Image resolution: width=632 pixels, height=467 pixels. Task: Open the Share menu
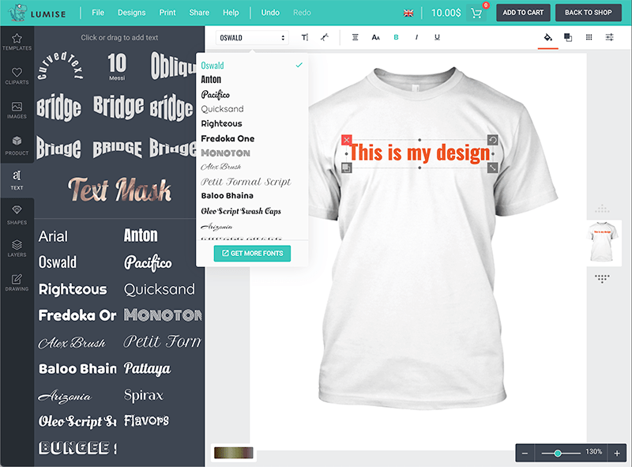(x=199, y=13)
